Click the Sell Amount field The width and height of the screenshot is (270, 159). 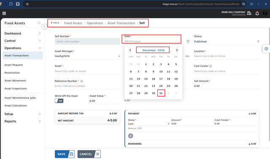point(227,86)
